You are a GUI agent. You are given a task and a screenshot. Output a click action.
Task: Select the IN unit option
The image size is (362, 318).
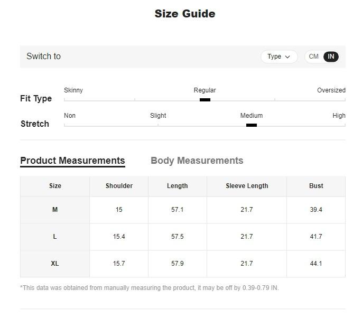click(x=331, y=57)
